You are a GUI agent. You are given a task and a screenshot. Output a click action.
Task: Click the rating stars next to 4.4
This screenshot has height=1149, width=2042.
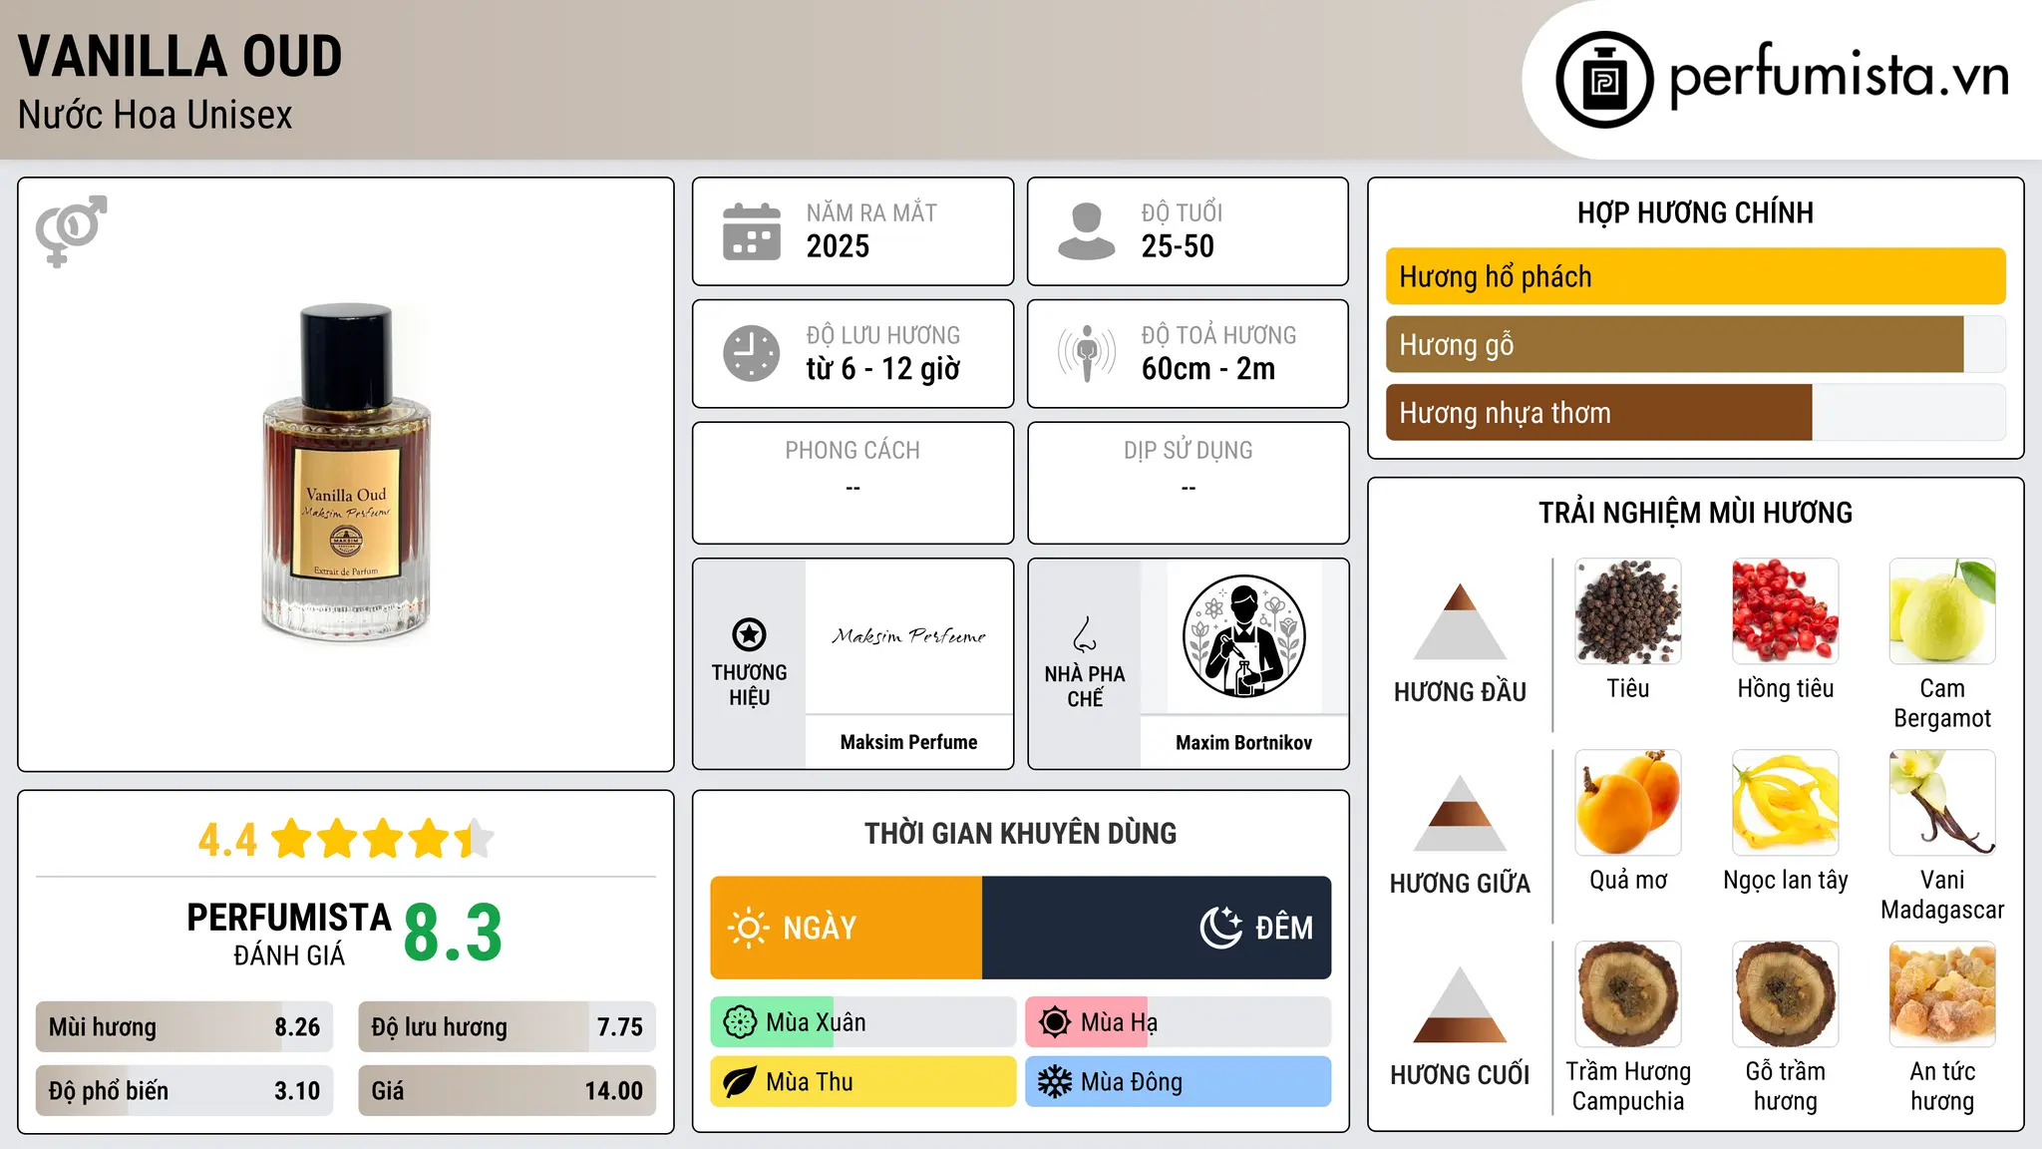coord(383,839)
